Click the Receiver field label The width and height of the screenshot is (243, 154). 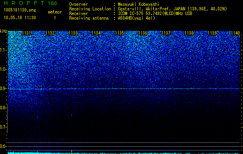[x=78, y=13]
